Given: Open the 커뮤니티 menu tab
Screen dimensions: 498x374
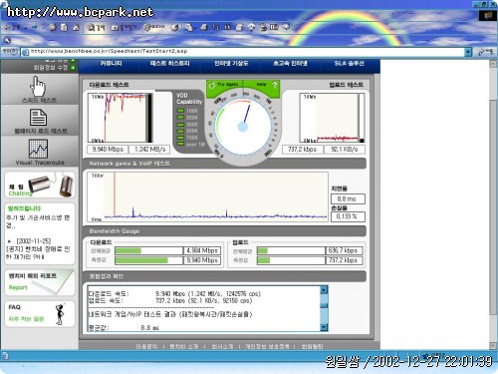Looking at the screenshot, I should [112, 63].
